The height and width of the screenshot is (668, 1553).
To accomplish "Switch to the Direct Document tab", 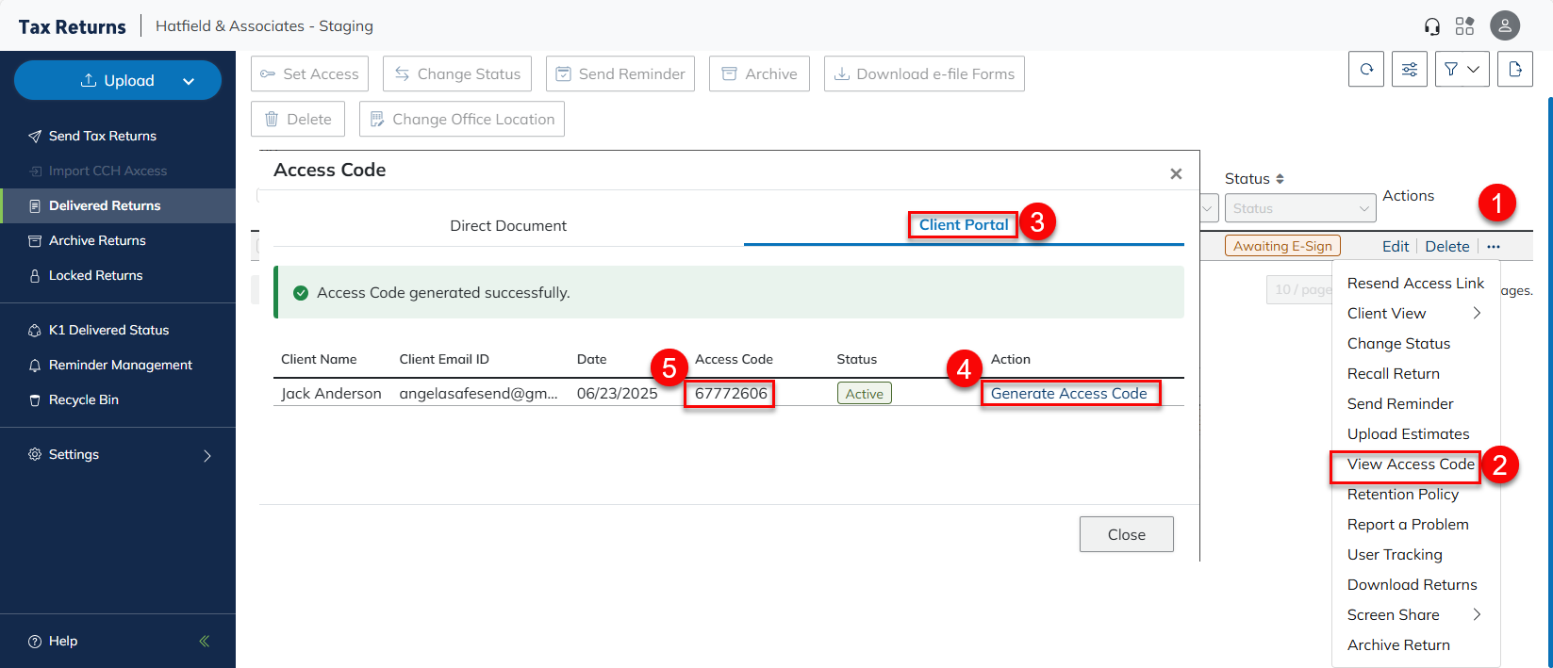I will point(508,226).
